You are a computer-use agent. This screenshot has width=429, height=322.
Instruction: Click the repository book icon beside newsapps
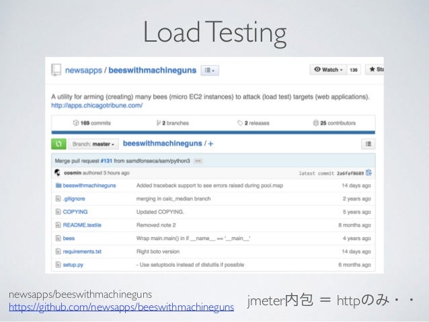[x=56, y=70]
